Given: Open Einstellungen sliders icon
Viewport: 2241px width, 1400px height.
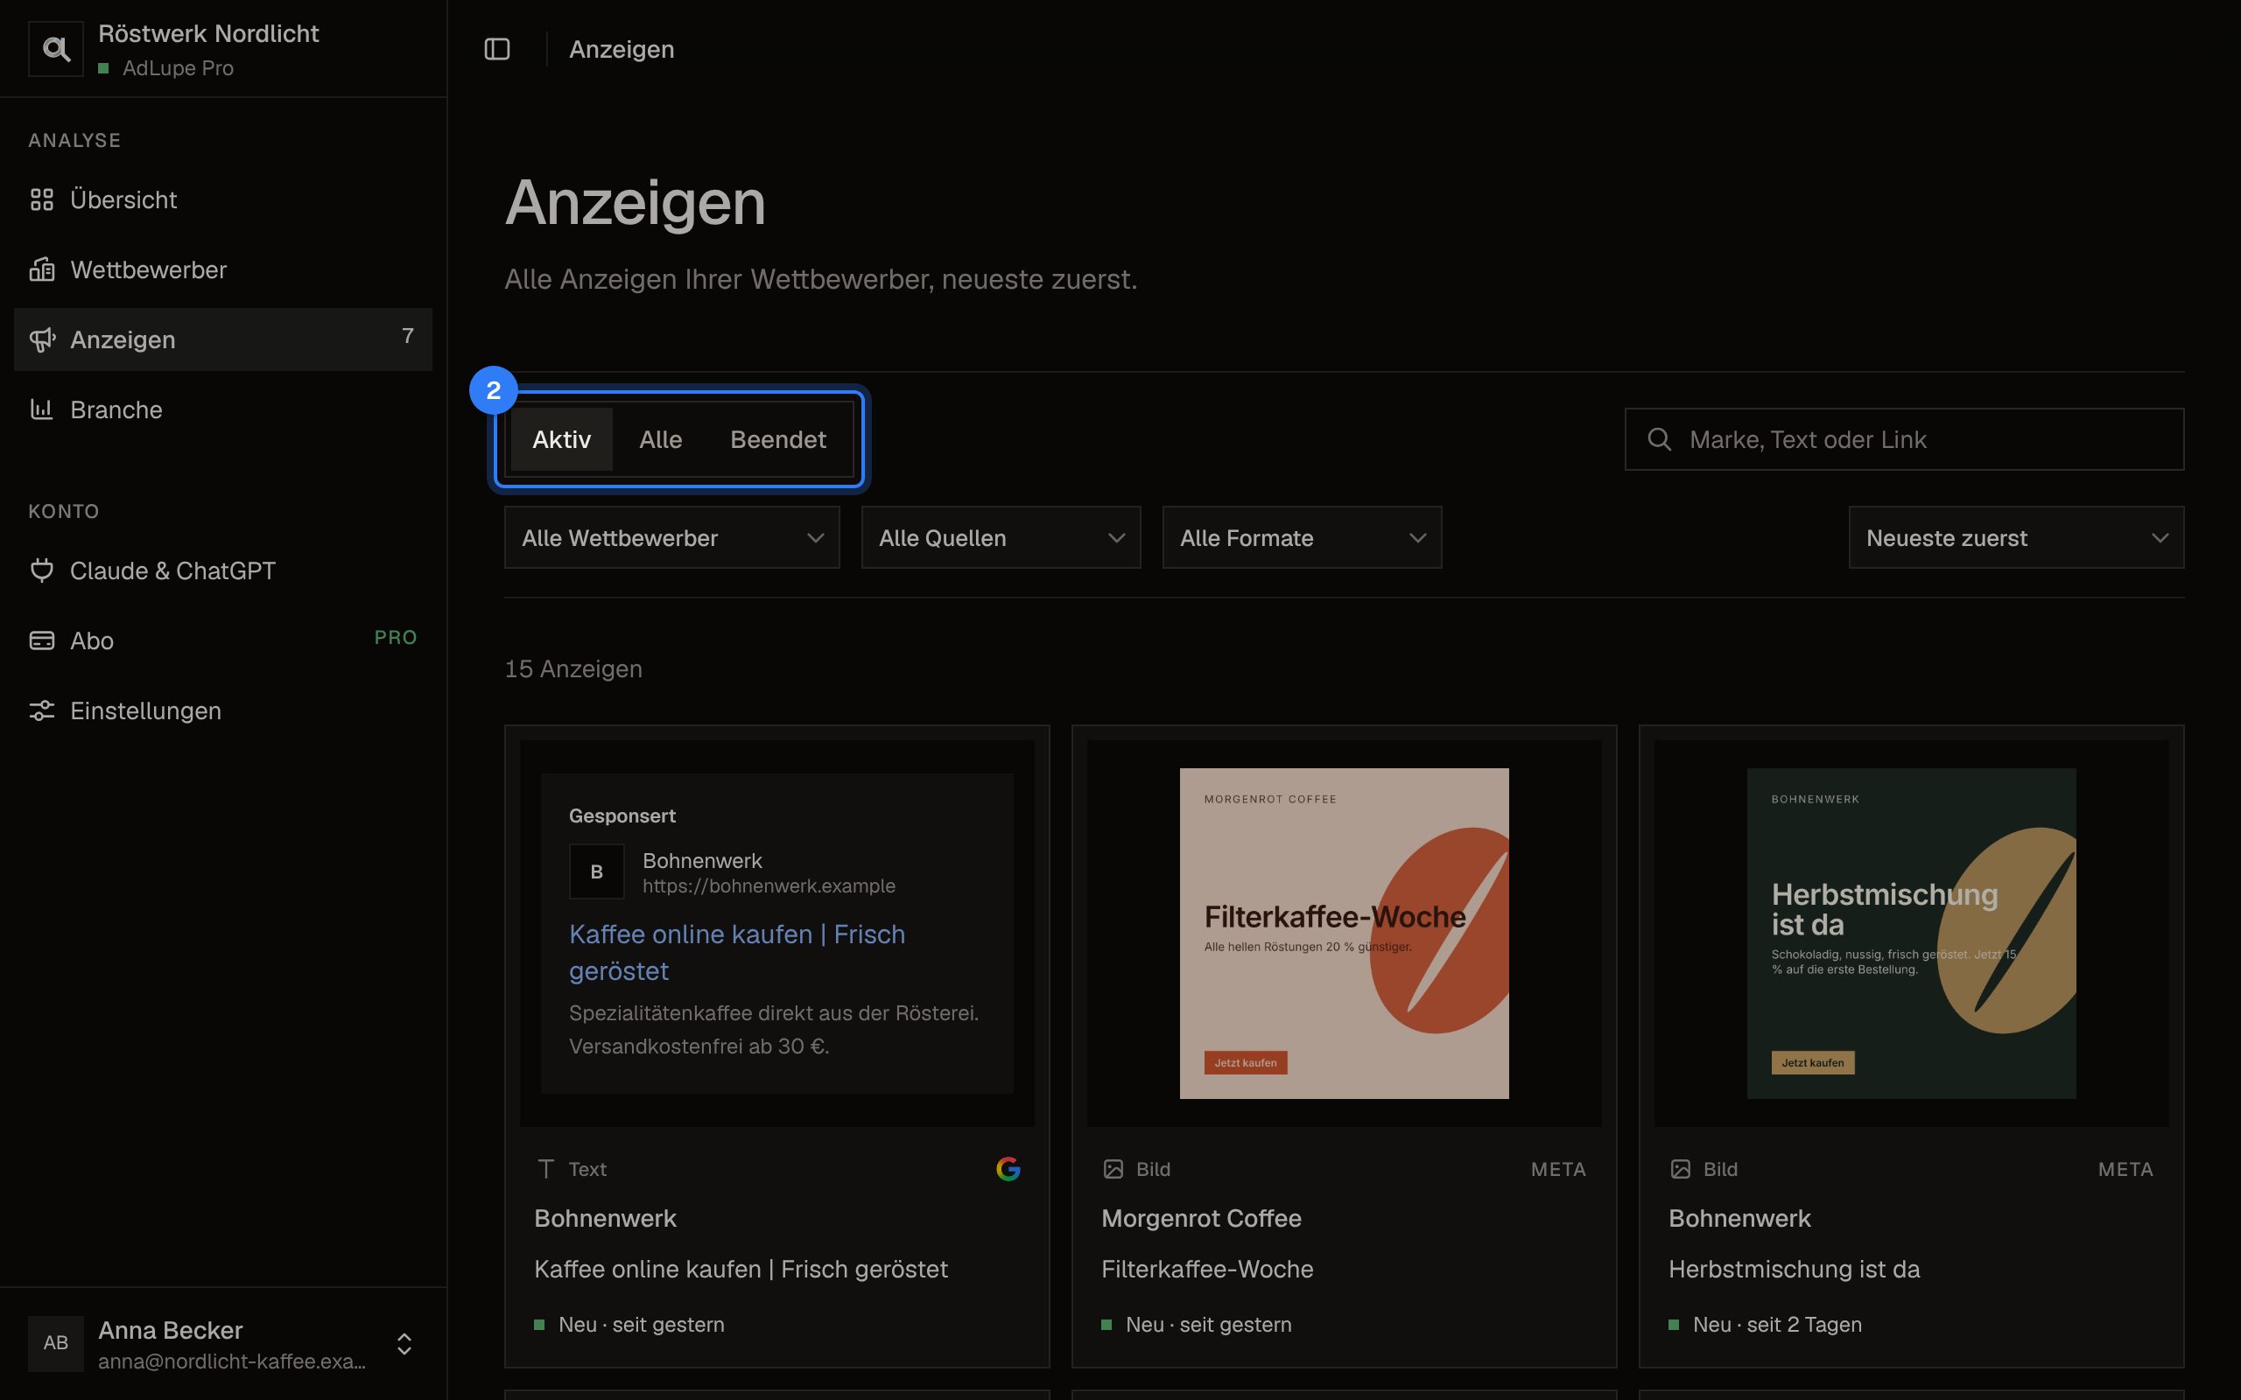Looking at the screenshot, I should (42, 710).
